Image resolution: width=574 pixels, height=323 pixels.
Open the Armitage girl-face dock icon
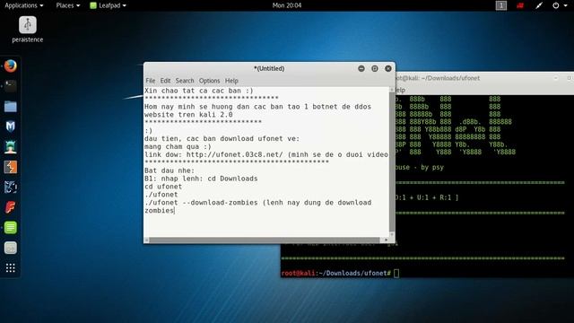click(10, 147)
